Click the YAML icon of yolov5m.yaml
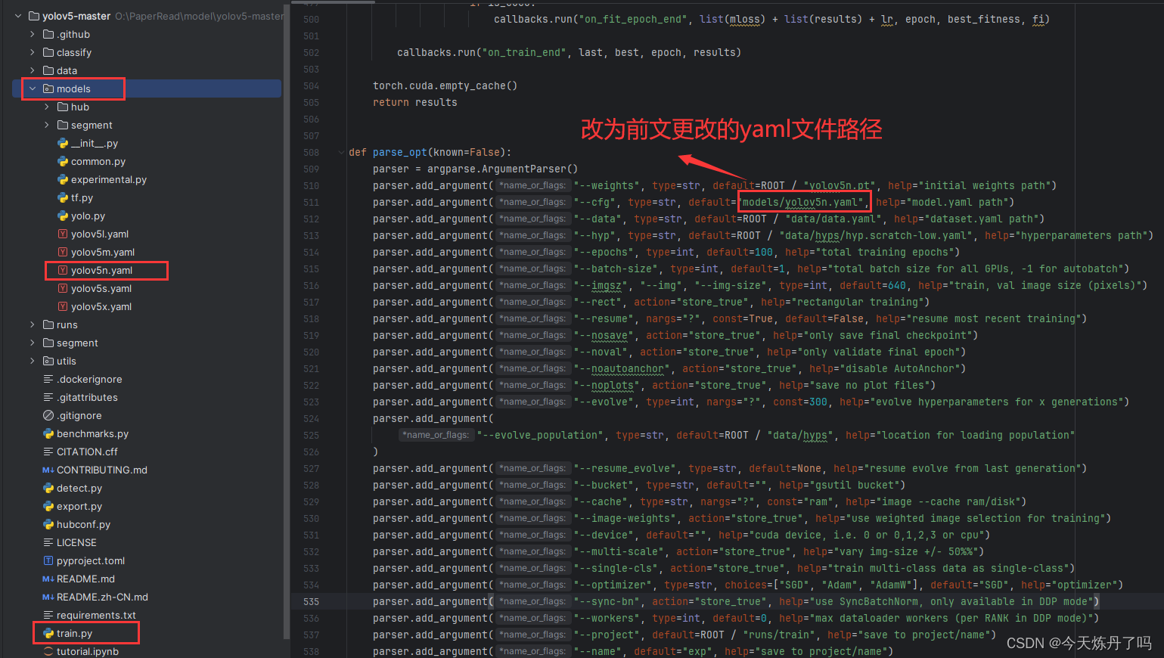 point(63,252)
